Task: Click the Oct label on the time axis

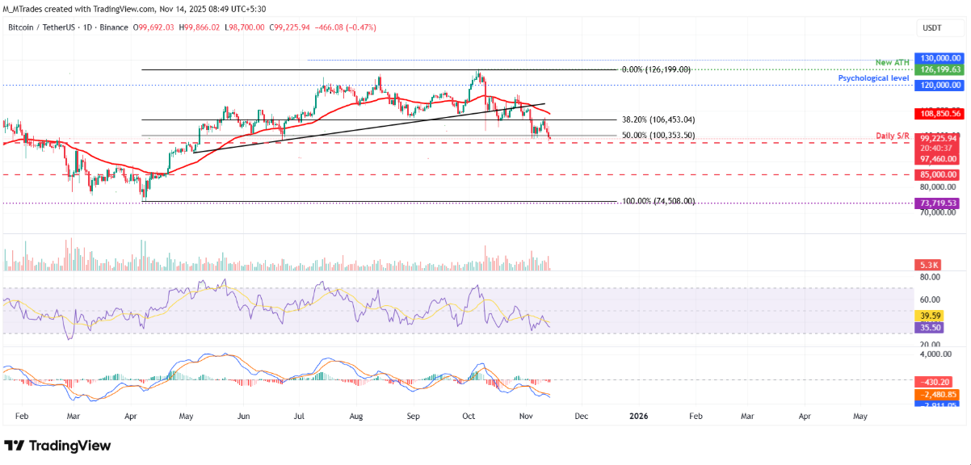Action: tap(469, 417)
